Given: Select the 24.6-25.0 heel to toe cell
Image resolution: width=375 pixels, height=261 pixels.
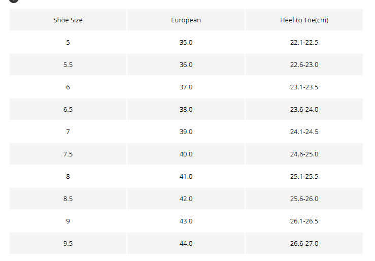Looking at the screenshot, I should pos(304,154).
